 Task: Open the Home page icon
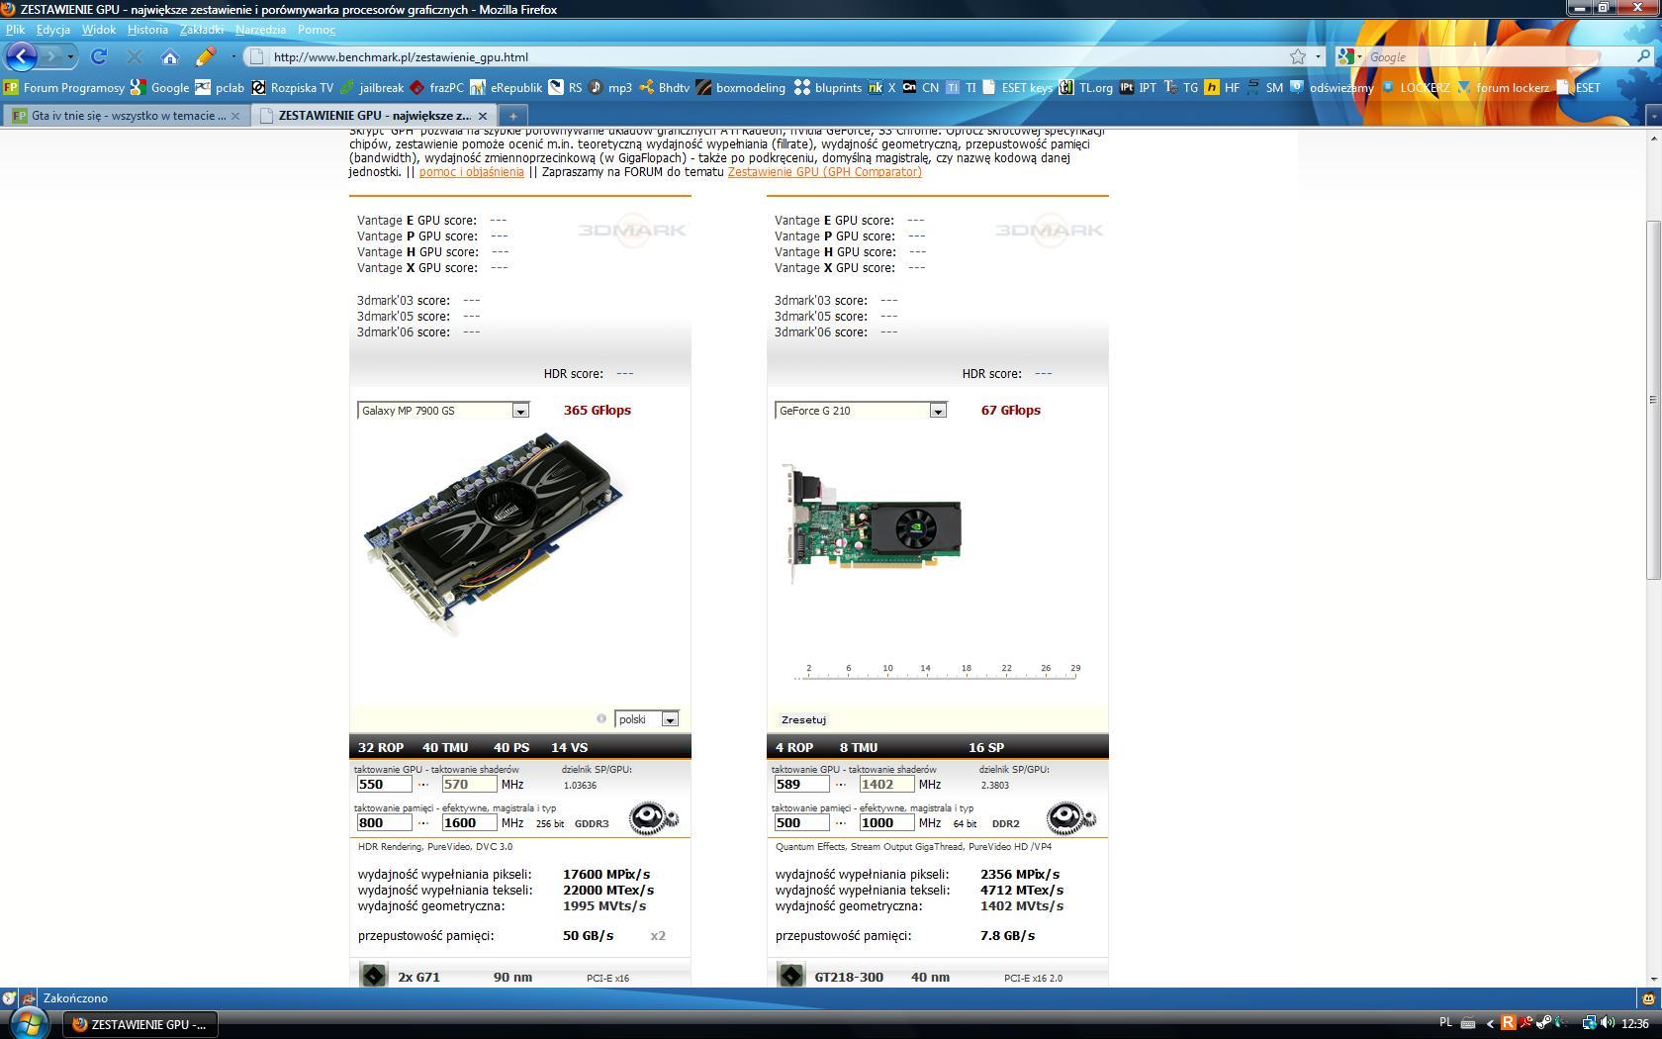coord(170,56)
